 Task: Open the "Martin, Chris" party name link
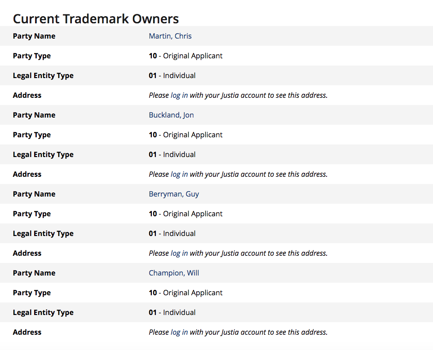(x=170, y=36)
